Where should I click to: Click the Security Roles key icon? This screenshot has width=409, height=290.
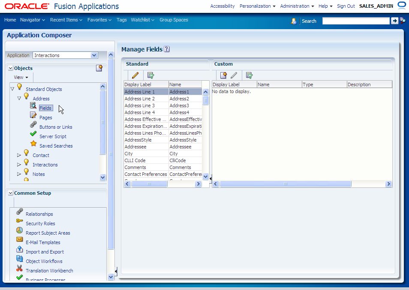pos(19,221)
